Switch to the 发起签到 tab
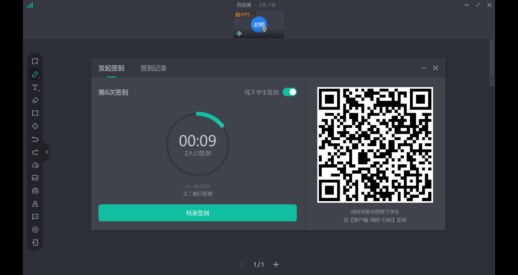518x275 pixels. (111, 68)
